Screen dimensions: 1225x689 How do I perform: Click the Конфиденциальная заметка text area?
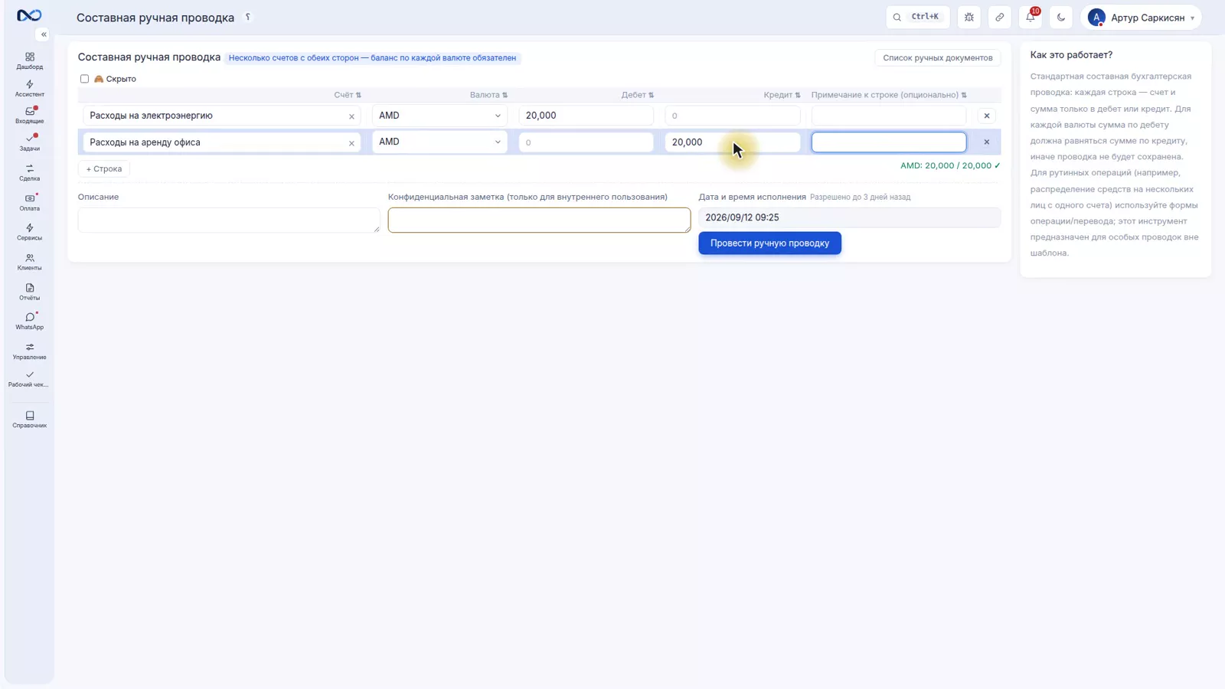coord(539,220)
